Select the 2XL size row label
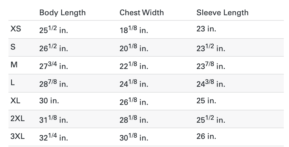 point(18,119)
